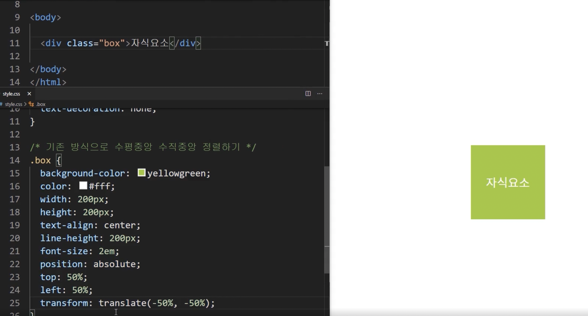The height and width of the screenshot is (316, 588).
Task: Click the text-align: center declaration
Action: pos(90,225)
